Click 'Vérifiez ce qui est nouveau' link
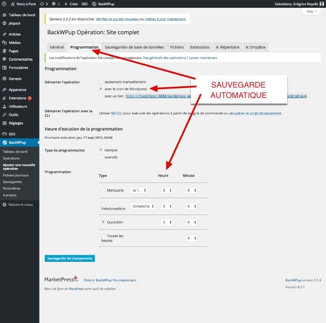The image size is (326, 323). point(117,19)
